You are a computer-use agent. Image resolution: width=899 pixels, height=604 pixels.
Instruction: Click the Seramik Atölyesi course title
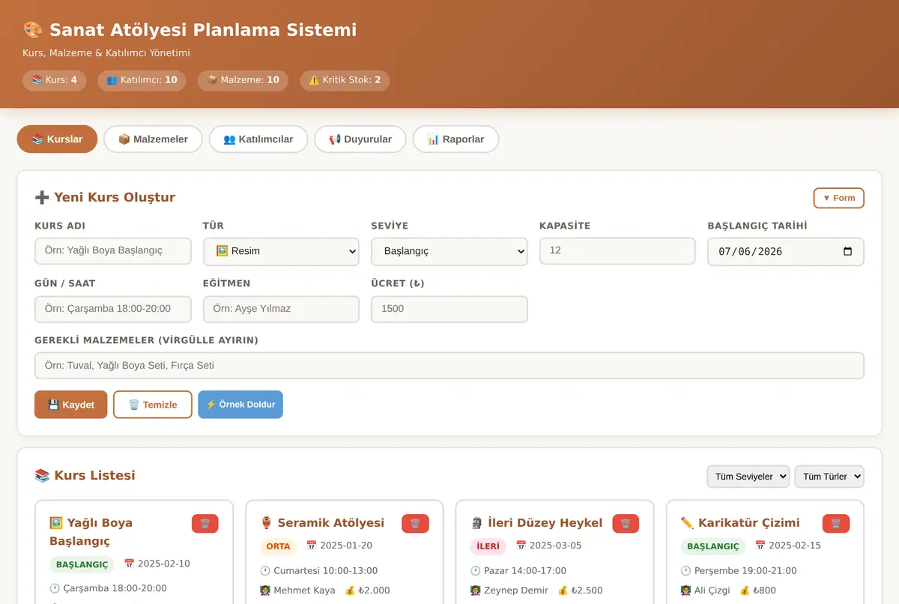[322, 523]
